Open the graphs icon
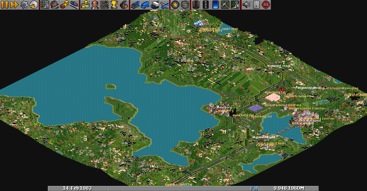The image size is (367, 191). 105,5
